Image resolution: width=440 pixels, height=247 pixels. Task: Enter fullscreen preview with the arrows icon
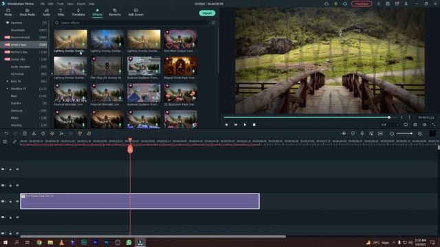[x=434, y=125]
